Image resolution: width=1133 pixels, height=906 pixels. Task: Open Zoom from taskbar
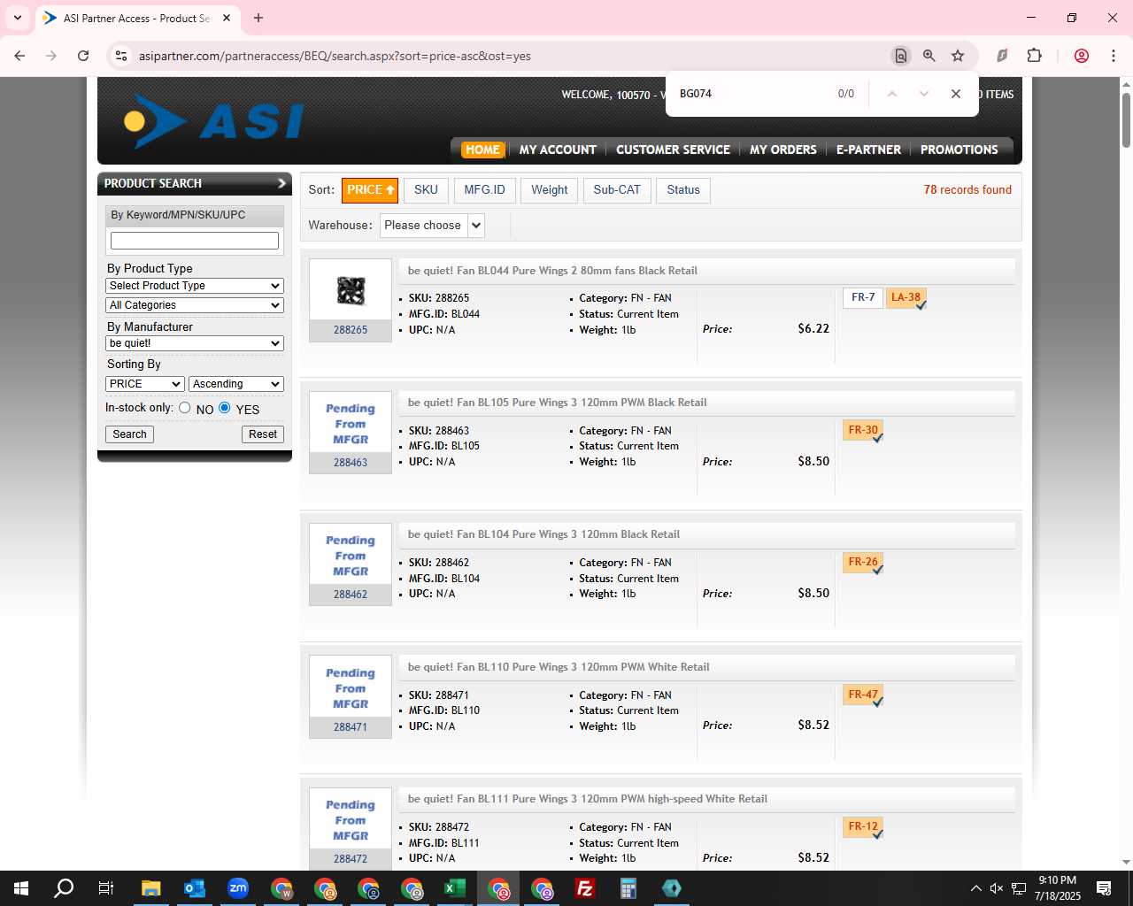click(x=238, y=888)
